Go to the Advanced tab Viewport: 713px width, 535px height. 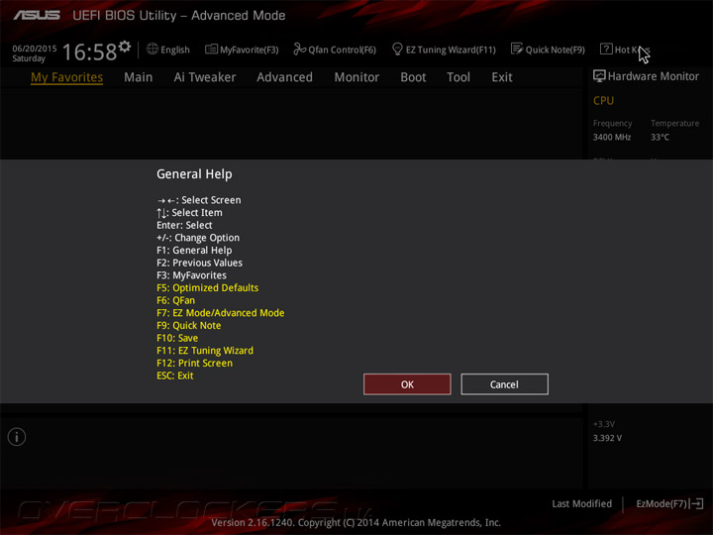point(284,77)
